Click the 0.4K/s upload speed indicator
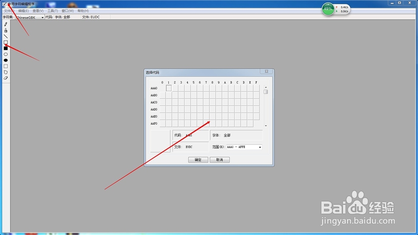This screenshot has width=418, height=235. [342, 7]
